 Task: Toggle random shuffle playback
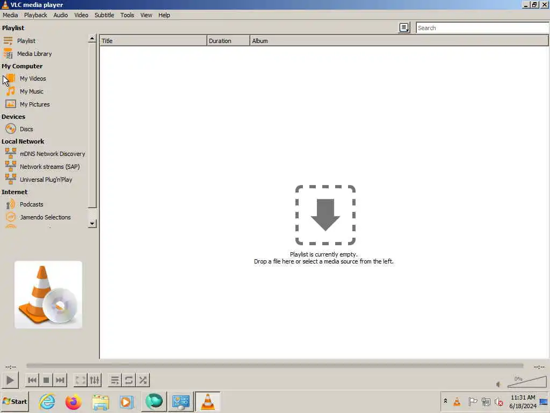143,380
